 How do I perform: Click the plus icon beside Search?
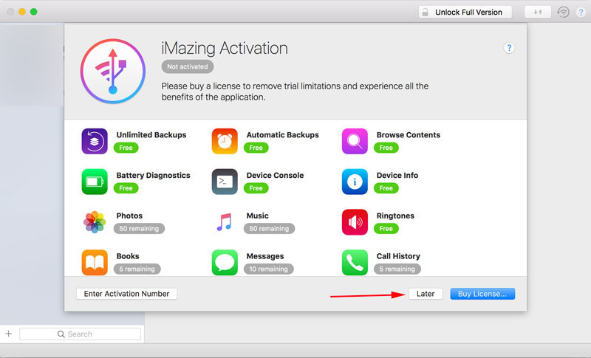[9, 334]
